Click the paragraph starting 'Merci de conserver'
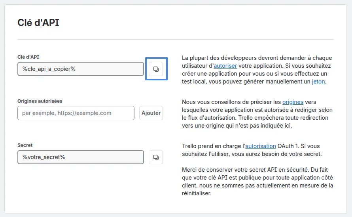This screenshot has height=217, width=352. pyautogui.click(x=257, y=182)
